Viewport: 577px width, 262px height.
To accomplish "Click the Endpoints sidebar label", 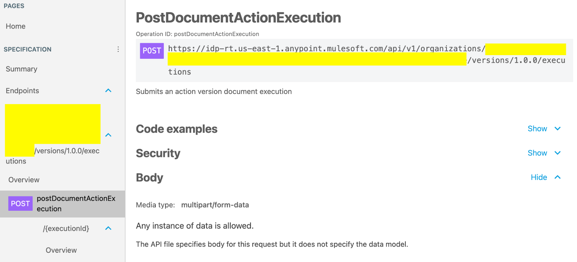I will point(22,90).
